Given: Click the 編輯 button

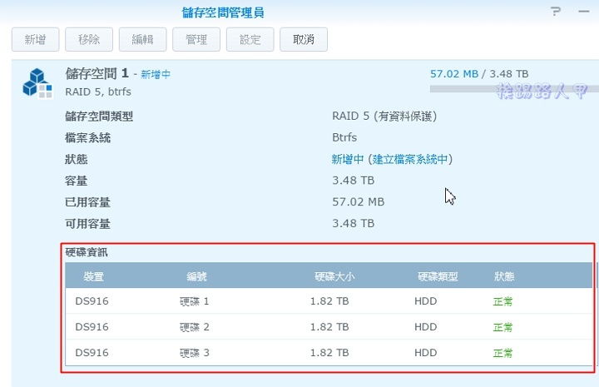Looking at the screenshot, I should [x=143, y=39].
